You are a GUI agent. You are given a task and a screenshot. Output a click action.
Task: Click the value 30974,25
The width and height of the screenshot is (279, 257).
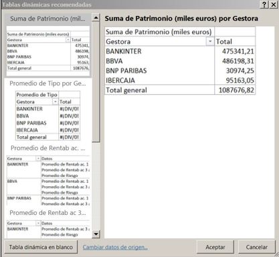tap(240, 71)
